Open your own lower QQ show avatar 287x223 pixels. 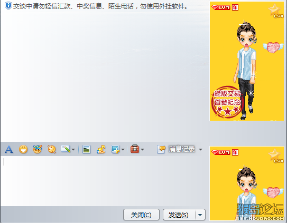coord(247,183)
